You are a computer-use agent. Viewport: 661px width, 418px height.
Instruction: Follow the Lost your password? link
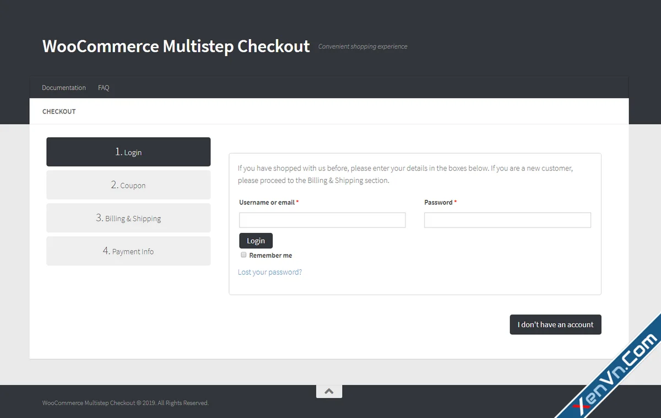point(270,272)
